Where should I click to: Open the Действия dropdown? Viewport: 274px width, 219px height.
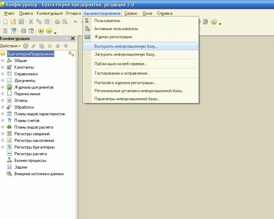coord(10,46)
